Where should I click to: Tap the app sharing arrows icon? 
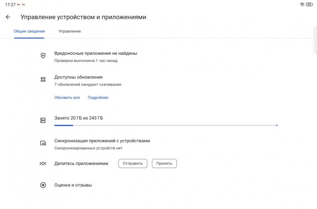pyautogui.click(x=43, y=163)
